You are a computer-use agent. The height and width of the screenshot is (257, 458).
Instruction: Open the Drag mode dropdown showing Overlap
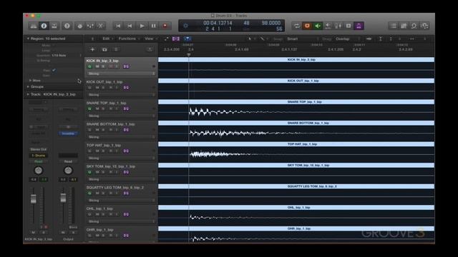[x=348, y=39]
